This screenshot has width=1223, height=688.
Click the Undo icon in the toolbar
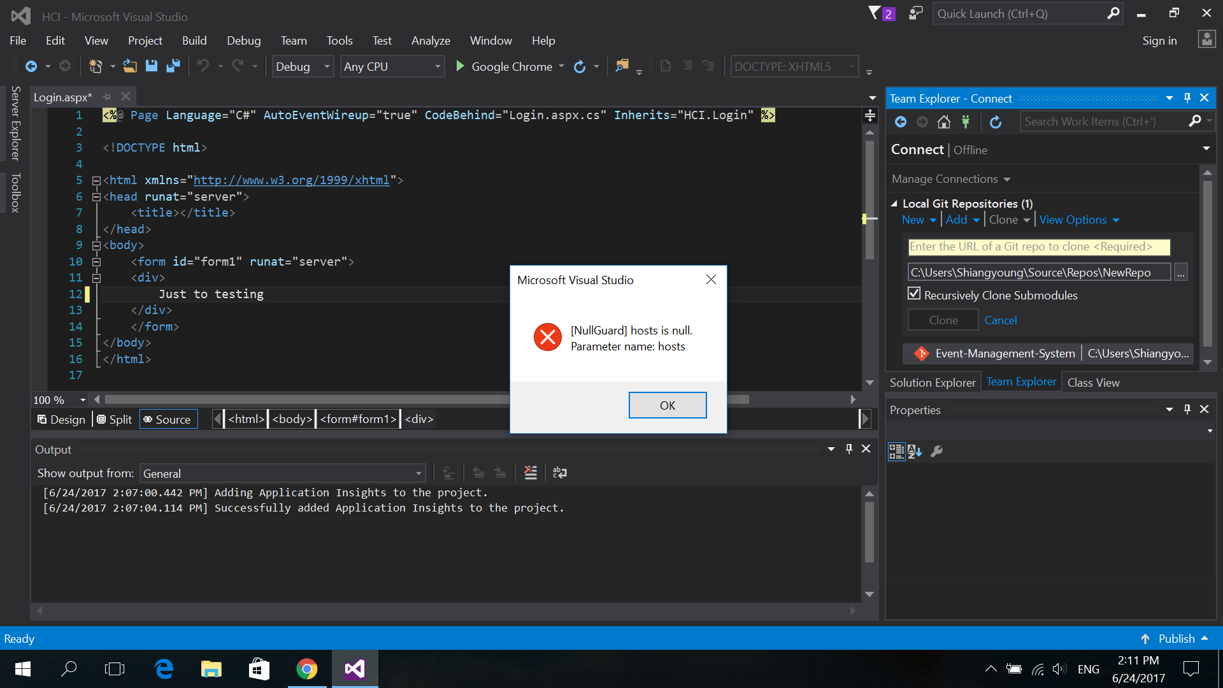[x=204, y=66]
